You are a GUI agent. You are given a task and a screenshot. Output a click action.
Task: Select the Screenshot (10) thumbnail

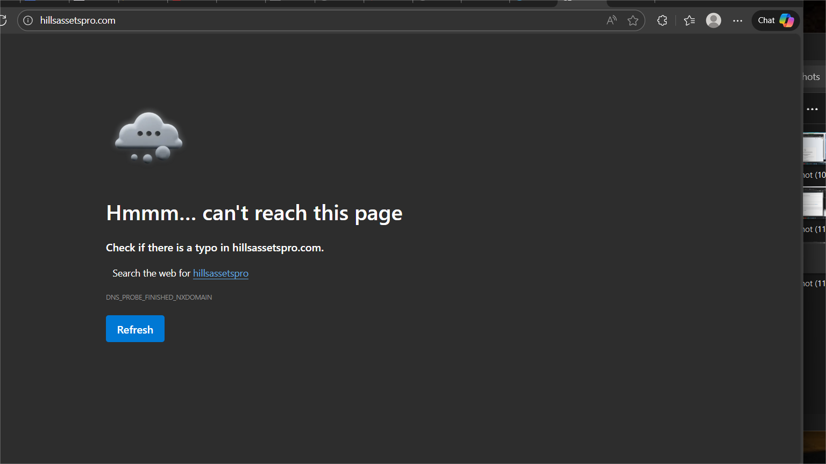coord(814,148)
